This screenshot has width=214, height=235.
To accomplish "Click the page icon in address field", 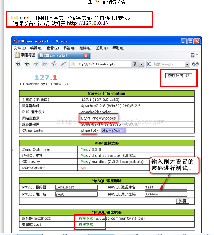I will [73, 64].
